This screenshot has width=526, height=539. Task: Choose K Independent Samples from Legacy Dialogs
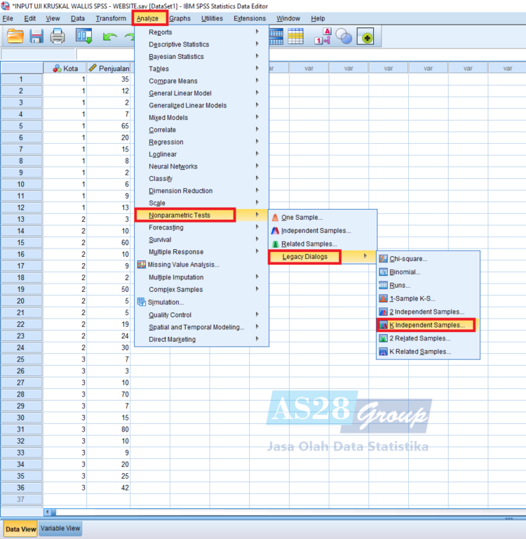click(427, 325)
